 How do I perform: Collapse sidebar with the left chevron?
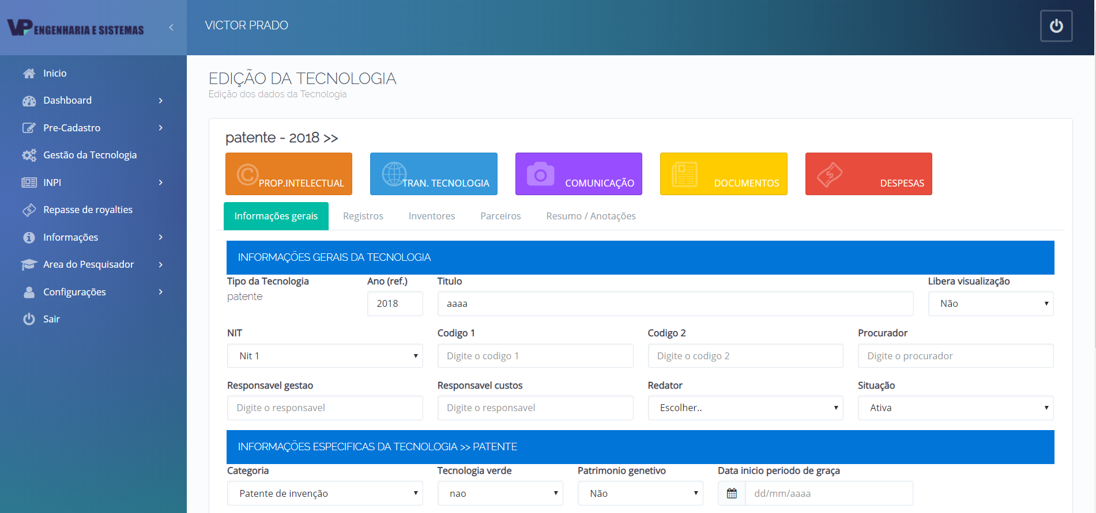pyautogui.click(x=171, y=27)
